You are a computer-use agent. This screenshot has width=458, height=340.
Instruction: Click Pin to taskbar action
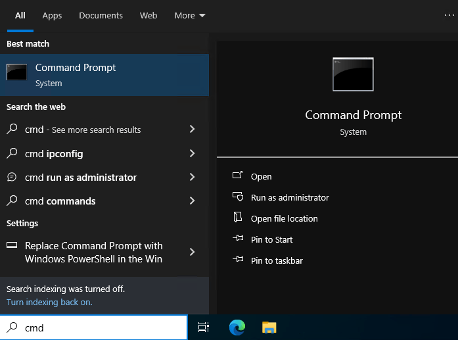277,261
